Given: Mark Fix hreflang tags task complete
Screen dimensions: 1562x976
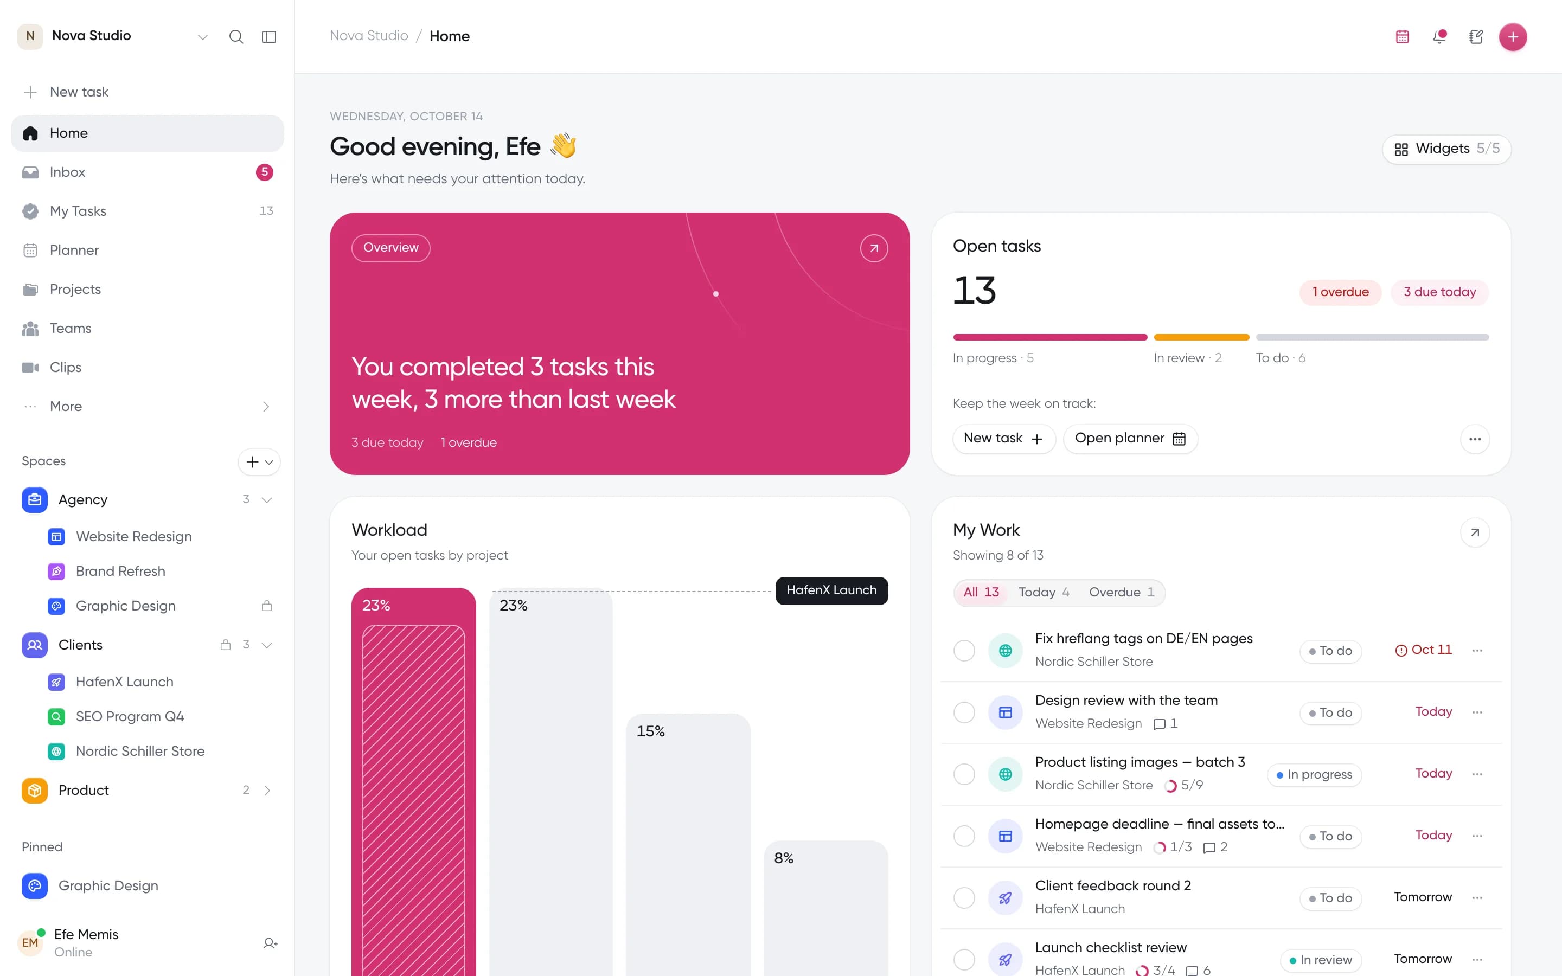Looking at the screenshot, I should 964,651.
